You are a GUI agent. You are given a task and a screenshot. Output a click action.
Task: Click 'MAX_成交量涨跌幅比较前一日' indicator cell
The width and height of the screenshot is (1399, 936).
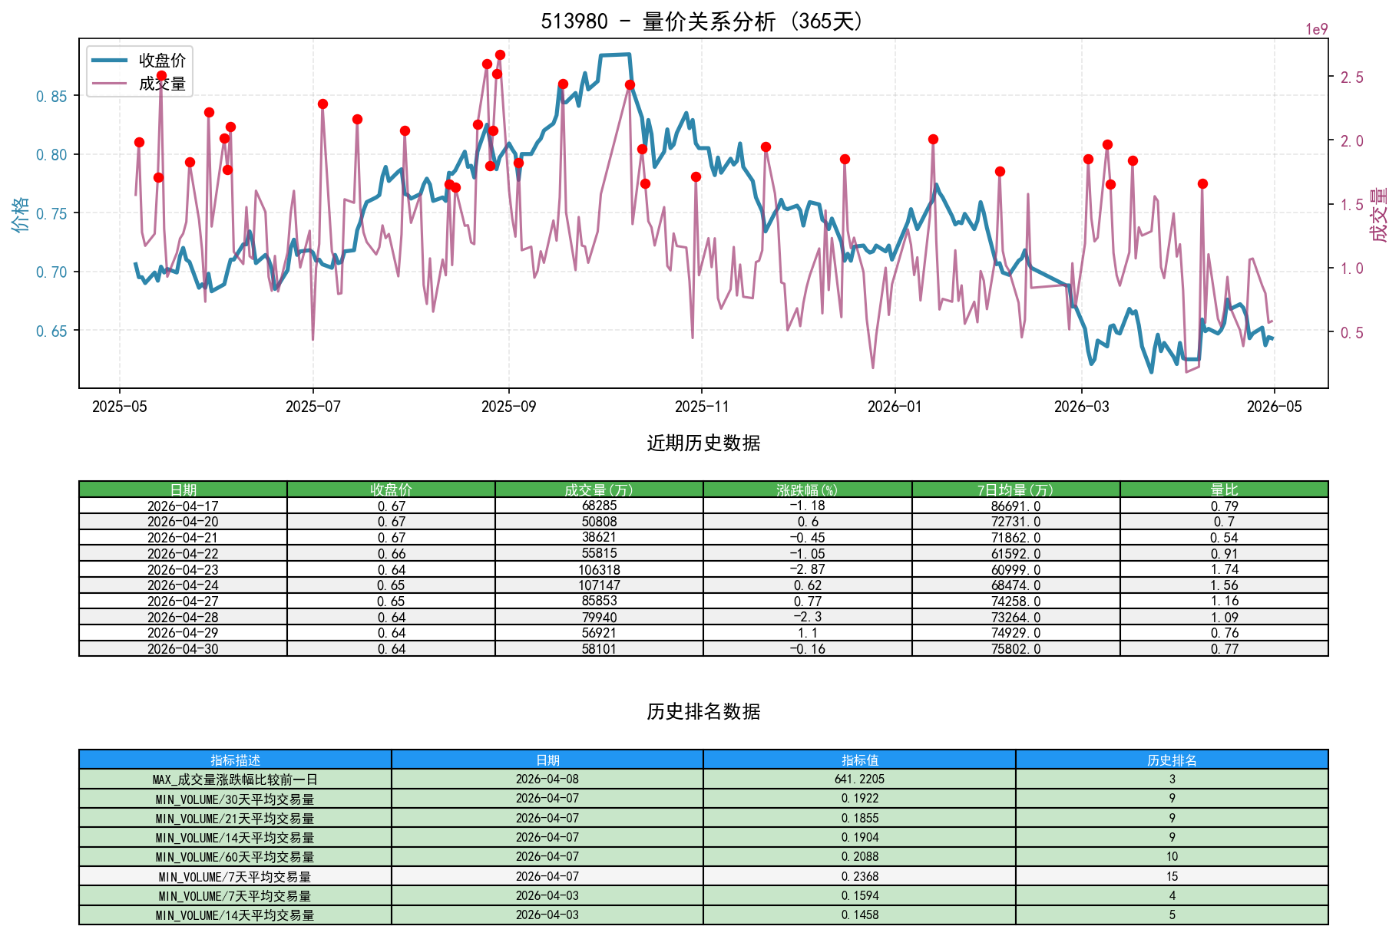[235, 779]
